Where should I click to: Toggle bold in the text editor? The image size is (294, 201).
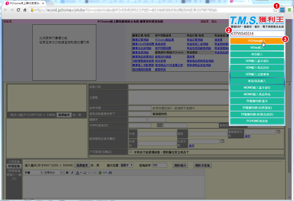click(x=67, y=172)
